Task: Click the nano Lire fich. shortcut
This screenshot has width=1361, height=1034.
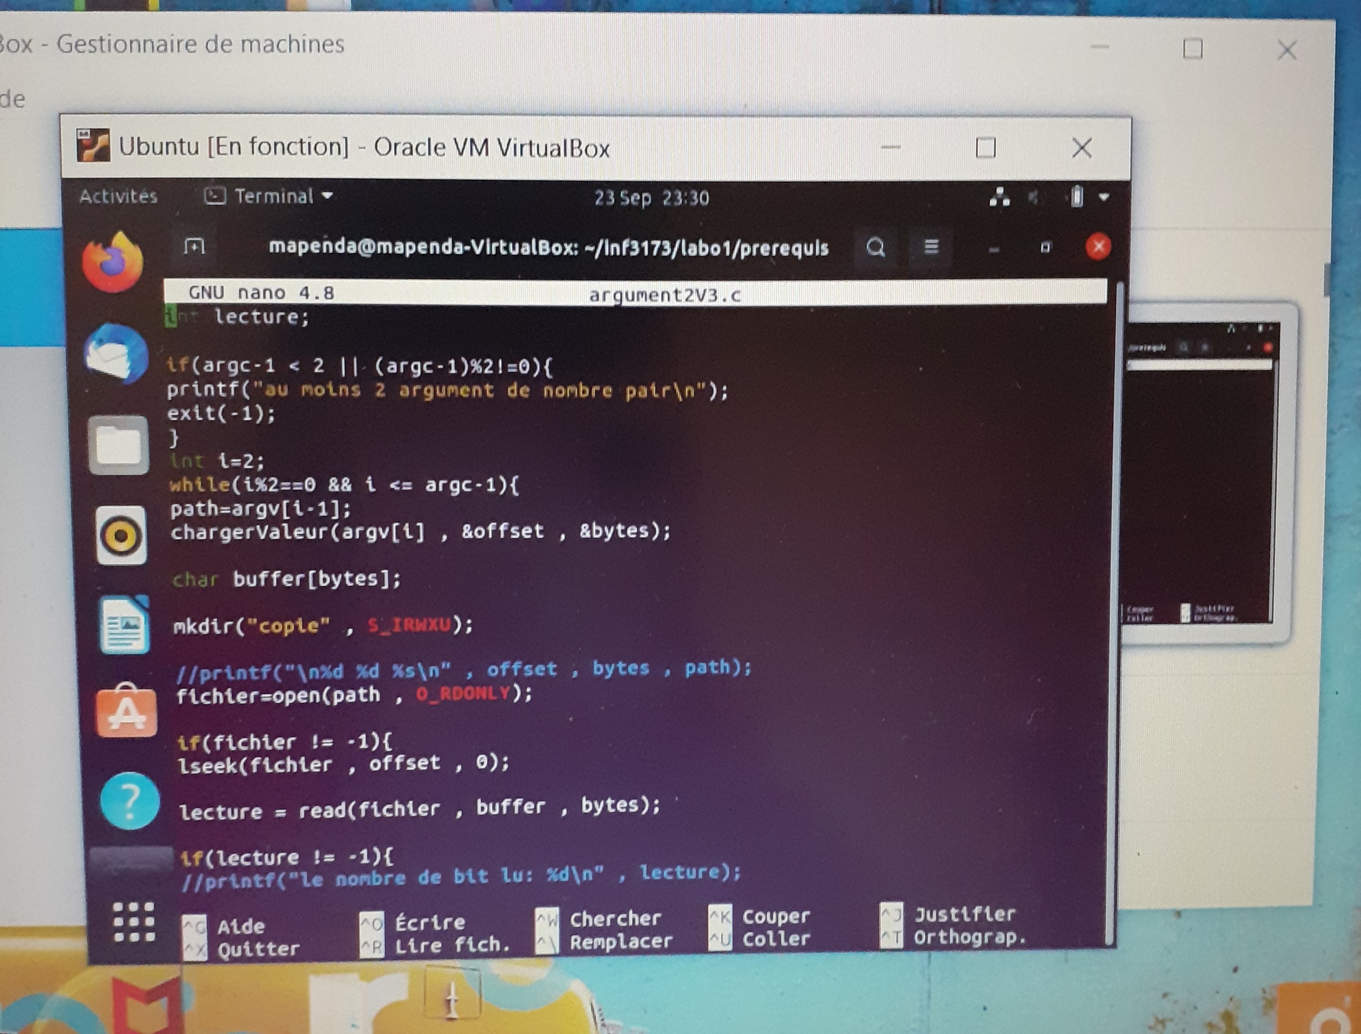Action: pos(435,945)
